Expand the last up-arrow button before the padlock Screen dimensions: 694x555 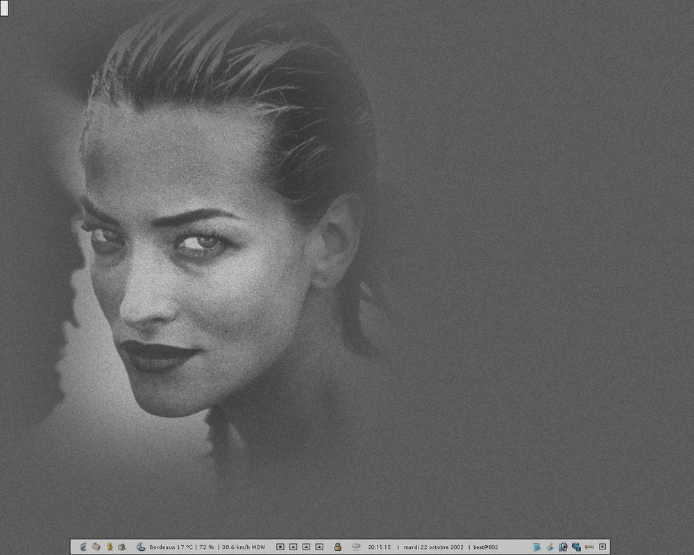tap(319, 547)
